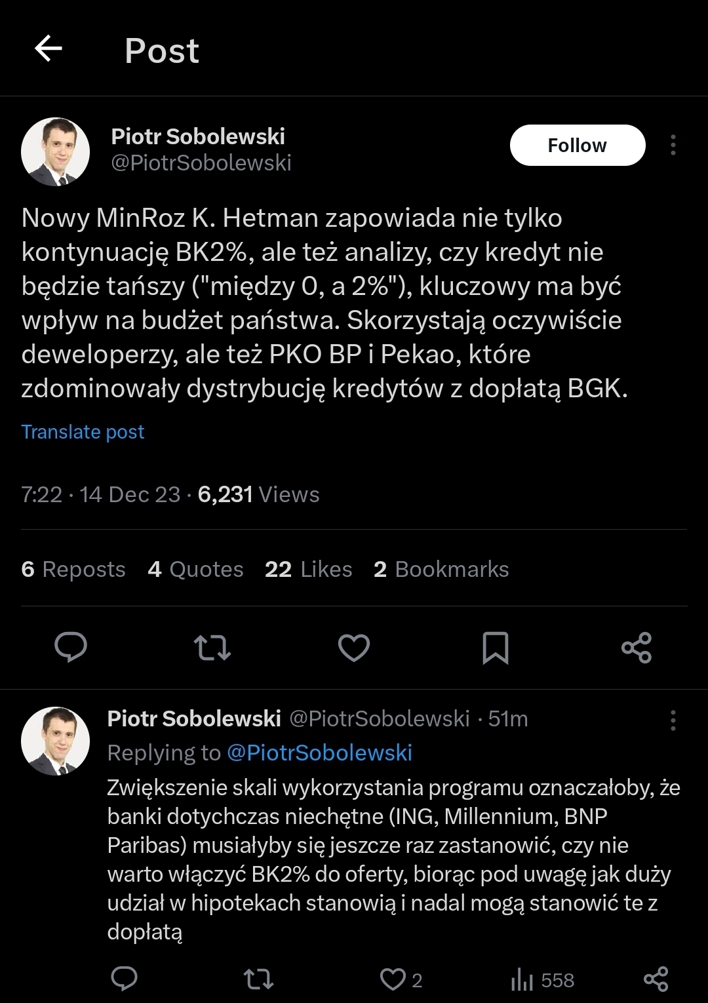Translate the post
708x1003 pixels.
pos(83,432)
